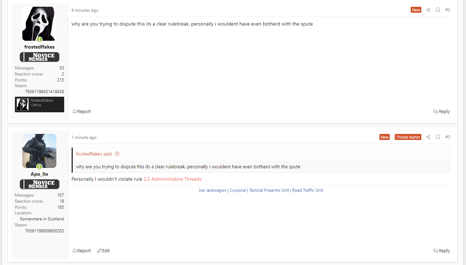Viewport: 466px width, 265px height.
Task: Click frostedflakes Steam profile widget
Action: (x=39, y=105)
